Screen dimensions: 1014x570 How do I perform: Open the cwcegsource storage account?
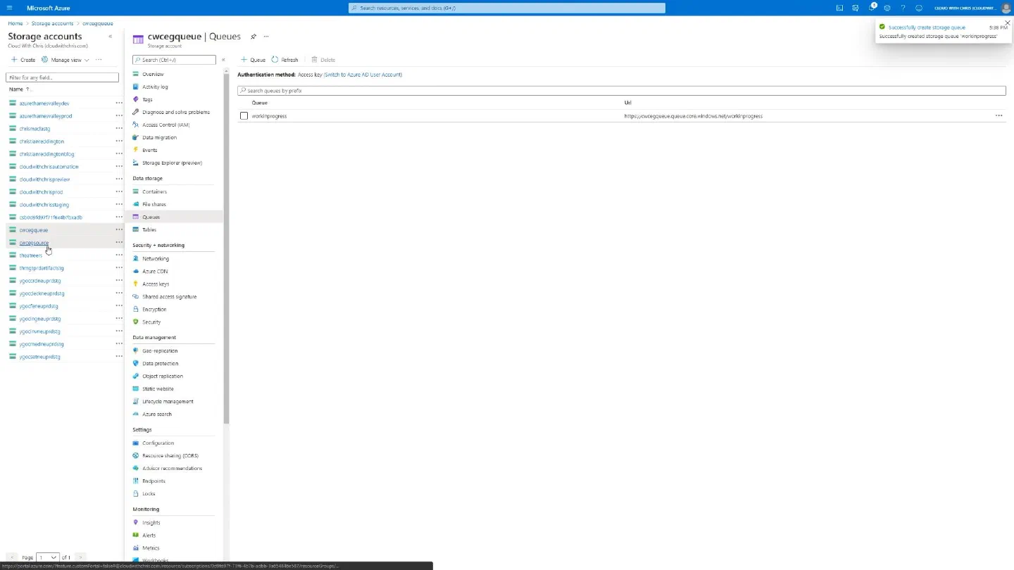click(x=35, y=243)
